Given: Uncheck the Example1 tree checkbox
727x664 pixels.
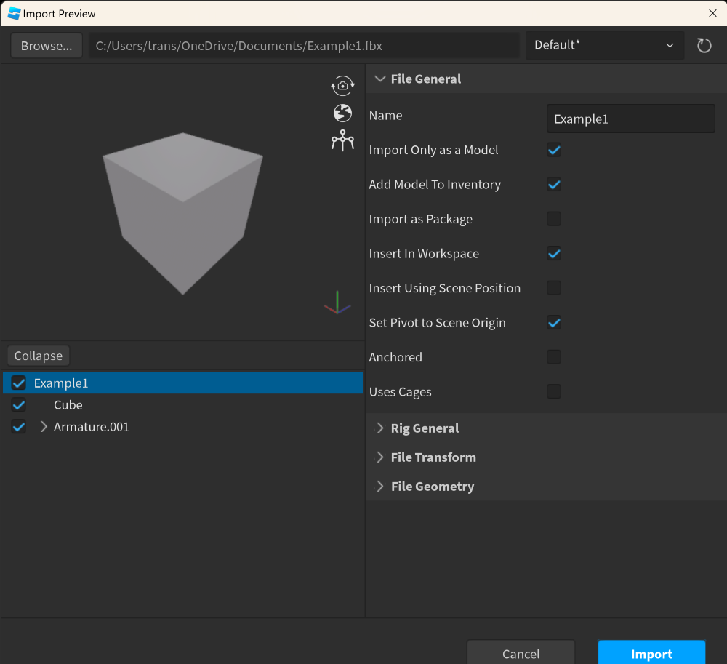Looking at the screenshot, I should 19,383.
